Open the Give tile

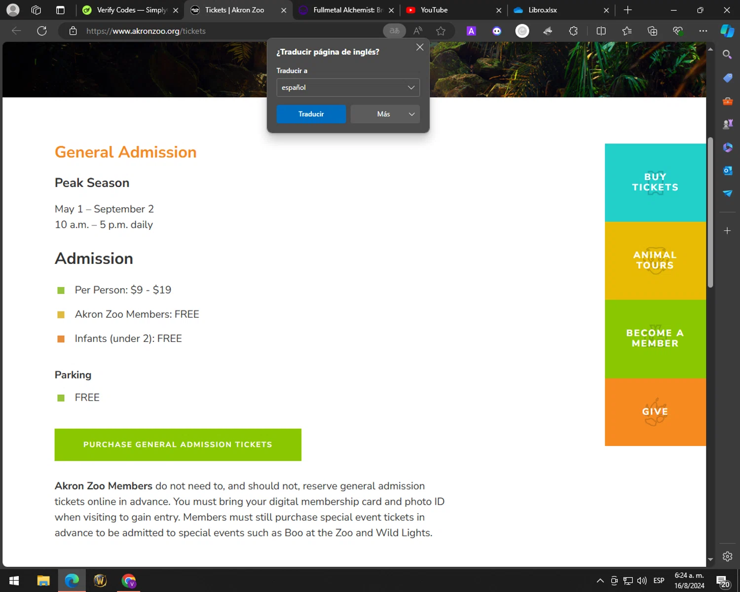tap(655, 412)
